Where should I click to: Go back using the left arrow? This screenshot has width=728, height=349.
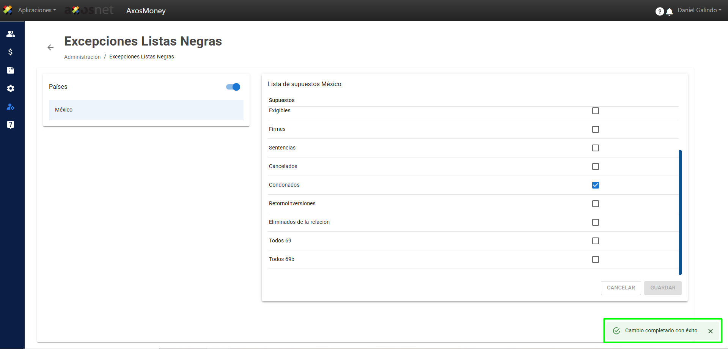[50, 47]
